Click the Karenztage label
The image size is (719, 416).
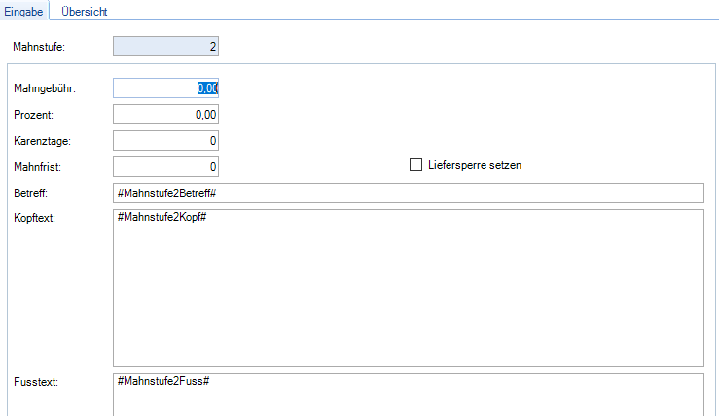pos(42,141)
